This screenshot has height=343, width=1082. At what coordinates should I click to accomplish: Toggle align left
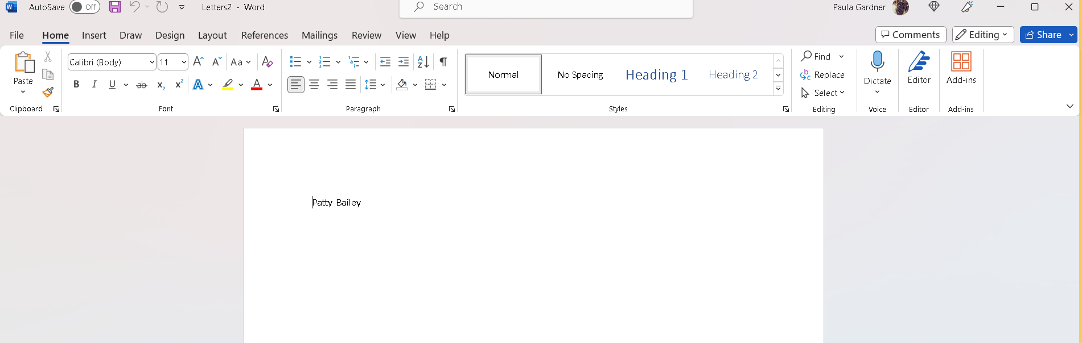(295, 85)
